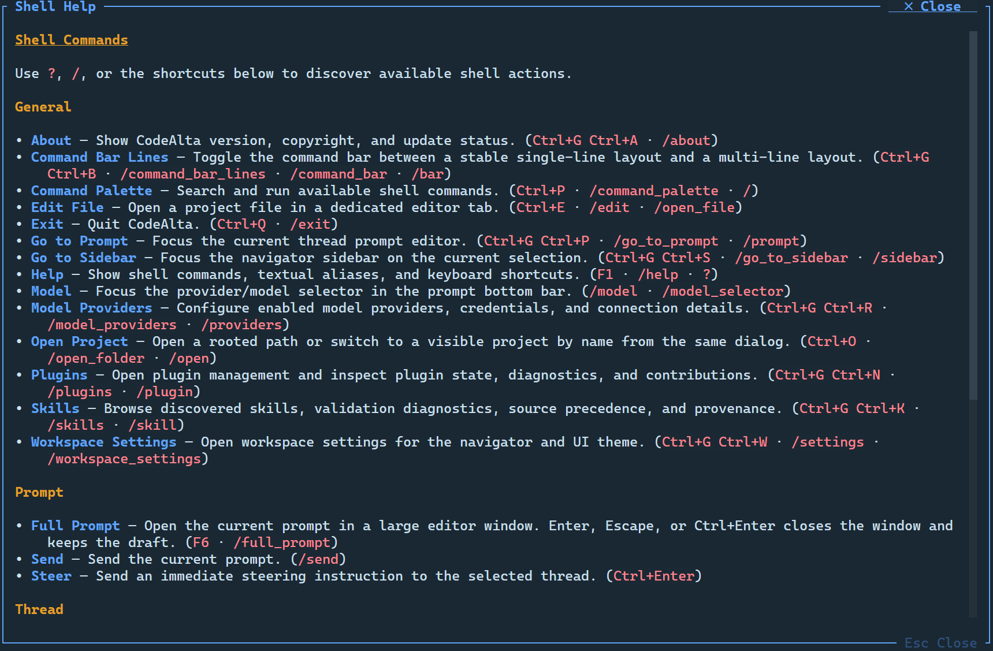The image size is (993, 651).
Task: Click the /send alias text
Action: pos(318,559)
